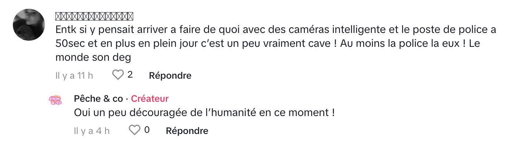The width and height of the screenshot is (509, 142).
Task: Select the like count 2 next to the heart
Action: coord(130,75)
